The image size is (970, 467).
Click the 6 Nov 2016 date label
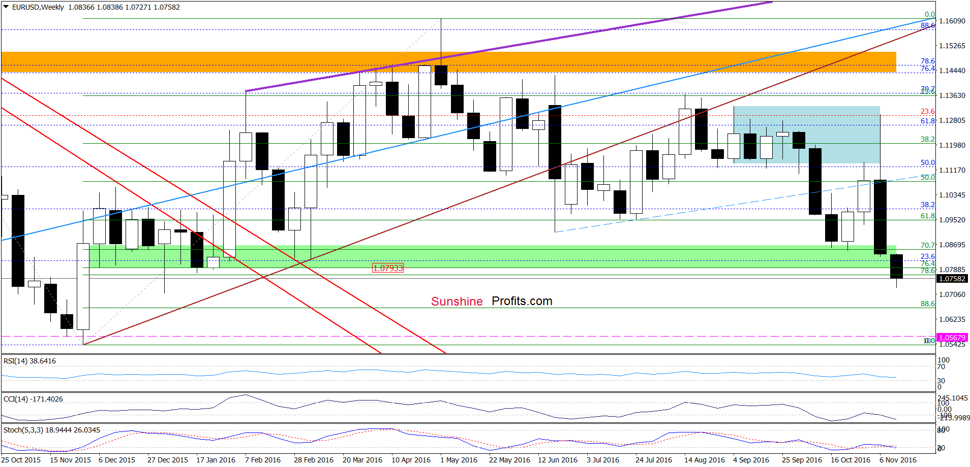point(898,460)
